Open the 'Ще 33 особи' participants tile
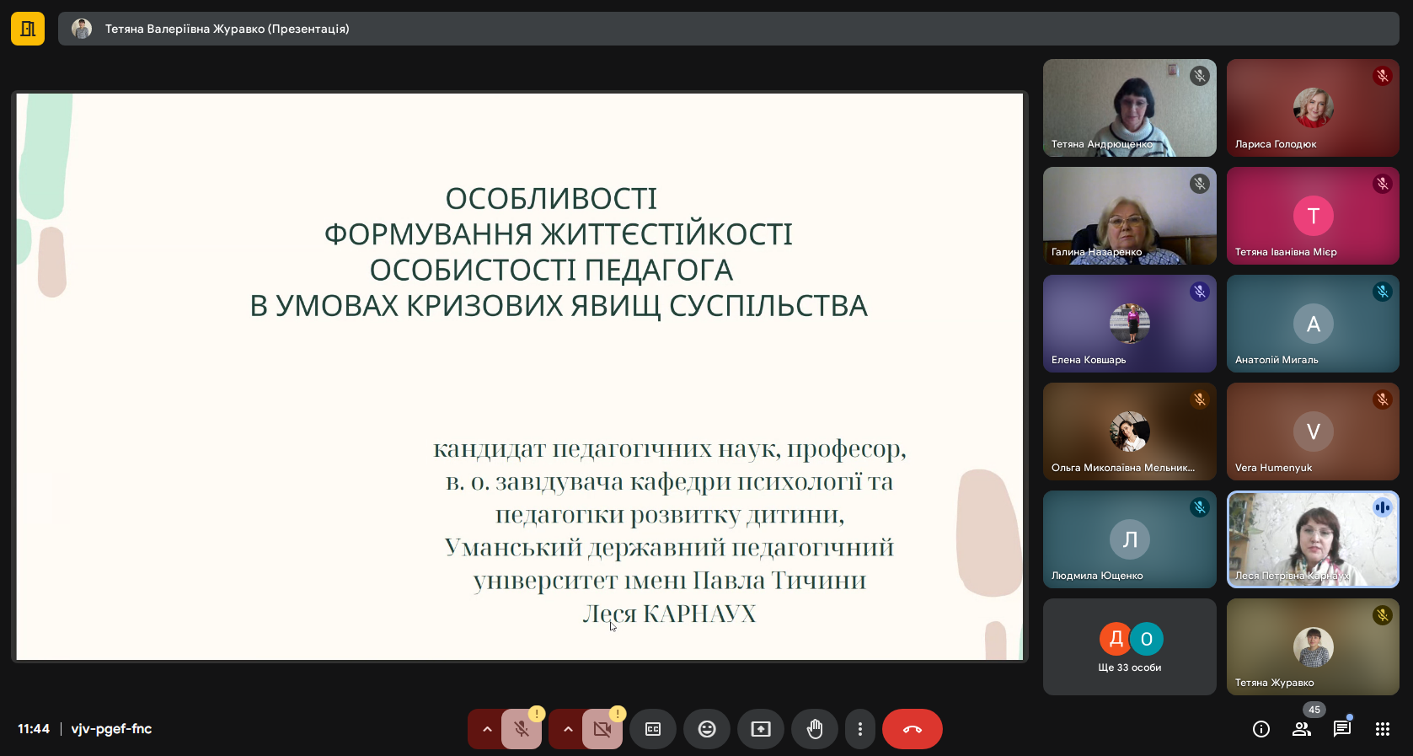 (x=1130, y=647)
